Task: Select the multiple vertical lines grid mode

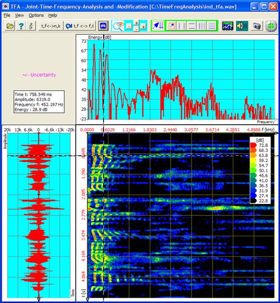Action: (202, 26)
